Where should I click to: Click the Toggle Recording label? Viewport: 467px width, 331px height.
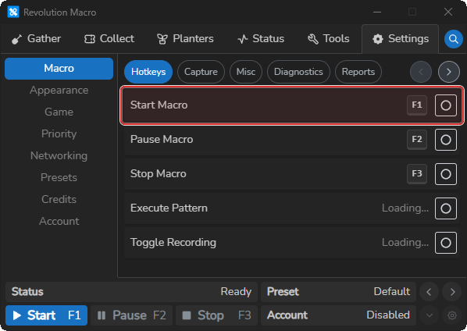173,243
